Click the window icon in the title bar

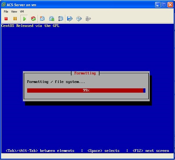tap(3, 5)
